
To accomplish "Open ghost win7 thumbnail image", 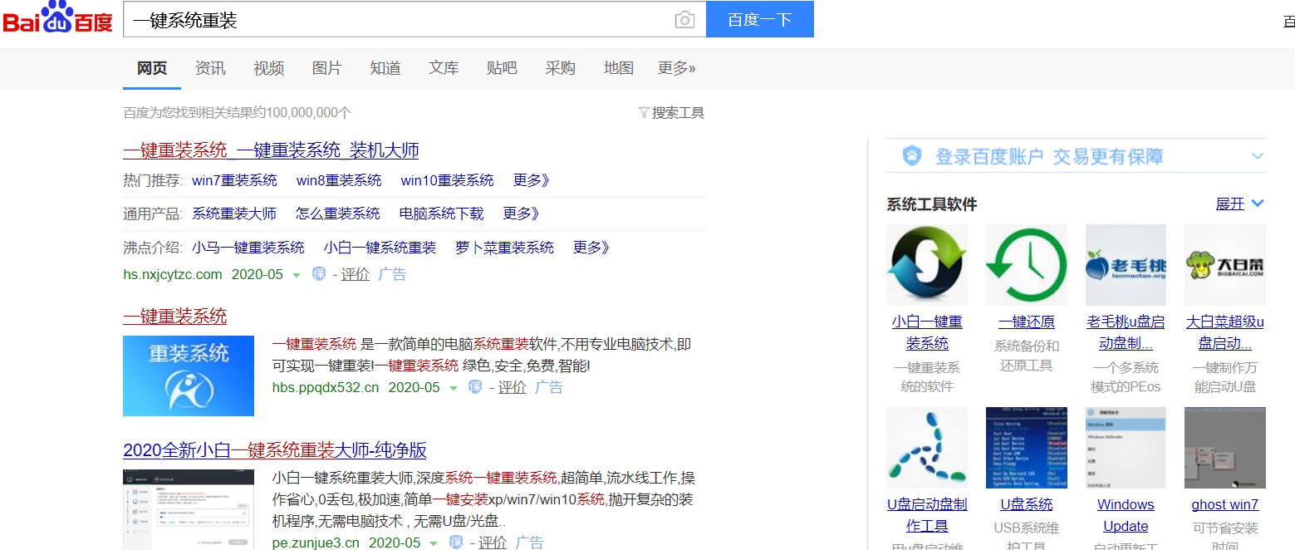I will [x=1225, y=448].
